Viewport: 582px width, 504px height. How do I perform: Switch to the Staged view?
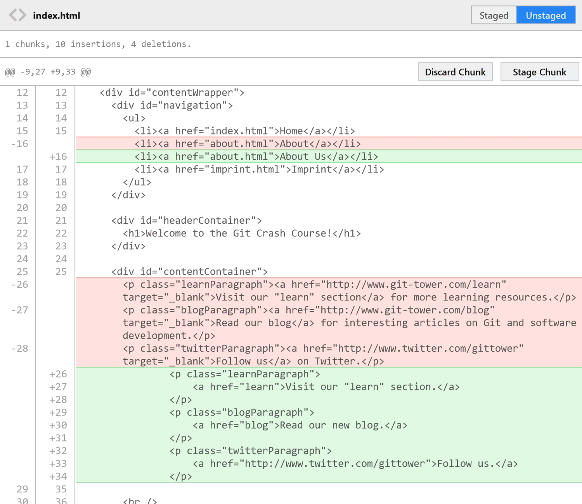click(x=494, y=16)
